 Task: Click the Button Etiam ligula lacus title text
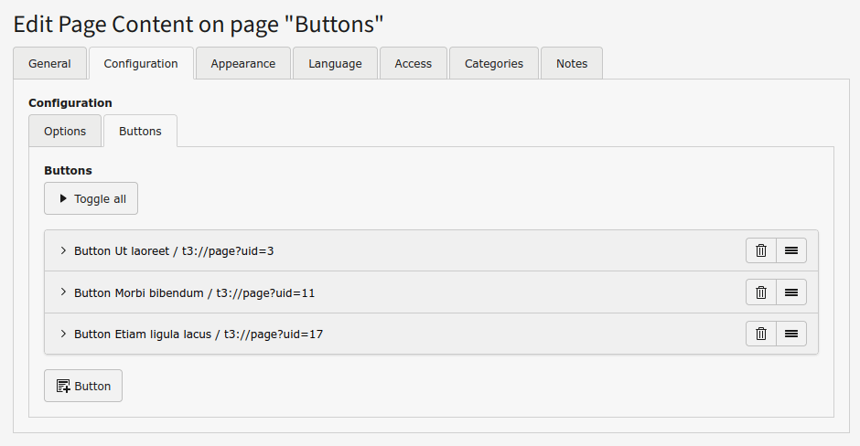pos(199,334)
